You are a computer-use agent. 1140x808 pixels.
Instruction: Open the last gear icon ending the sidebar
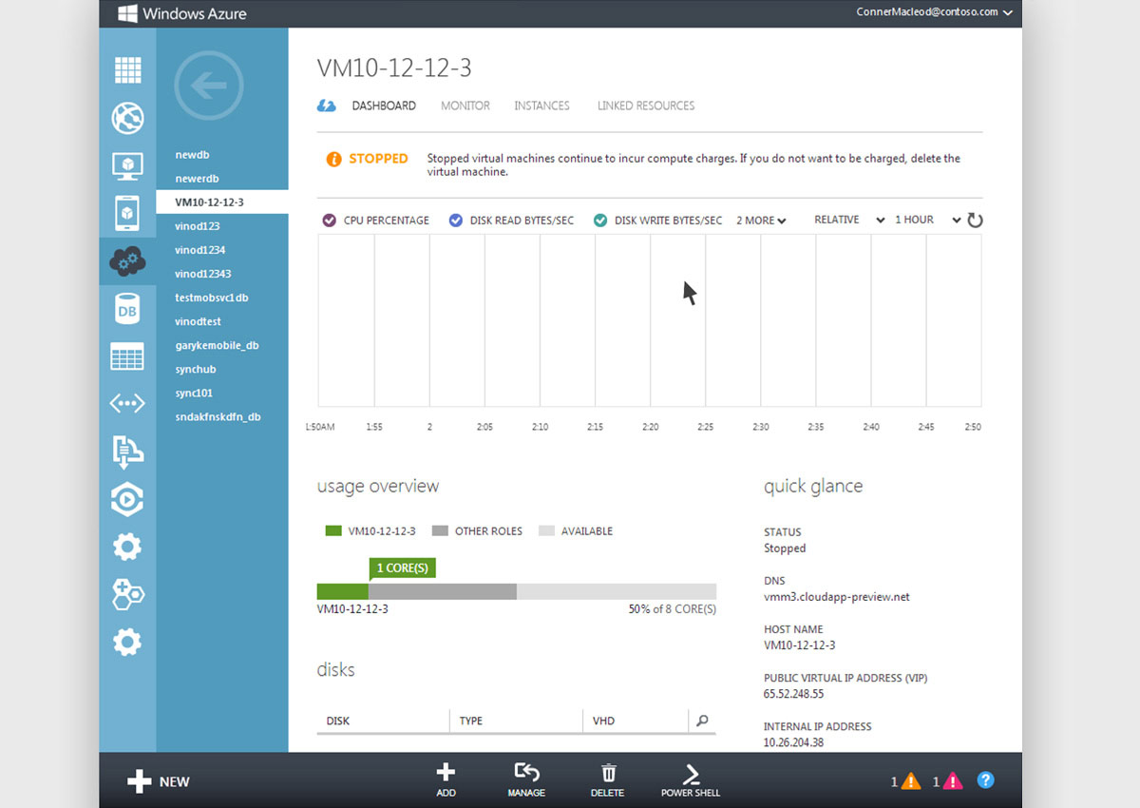(127, 643)
